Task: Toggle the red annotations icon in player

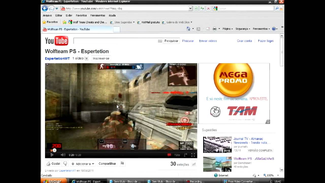Action: tap(169, 155)
